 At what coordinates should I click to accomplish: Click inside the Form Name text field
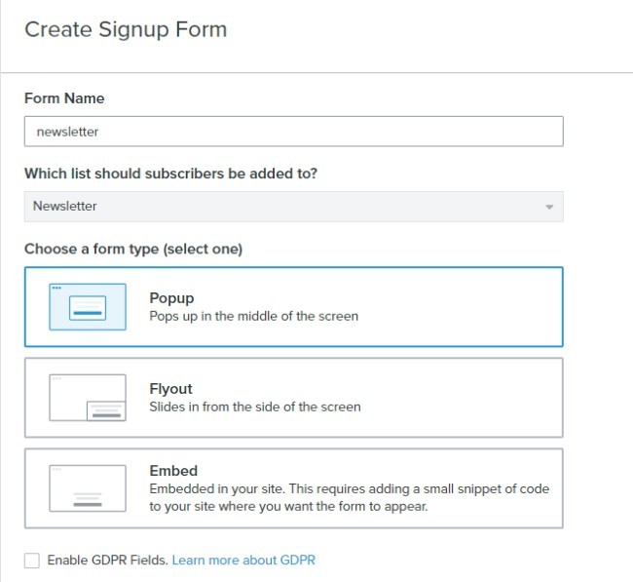[x=292, y=132]
